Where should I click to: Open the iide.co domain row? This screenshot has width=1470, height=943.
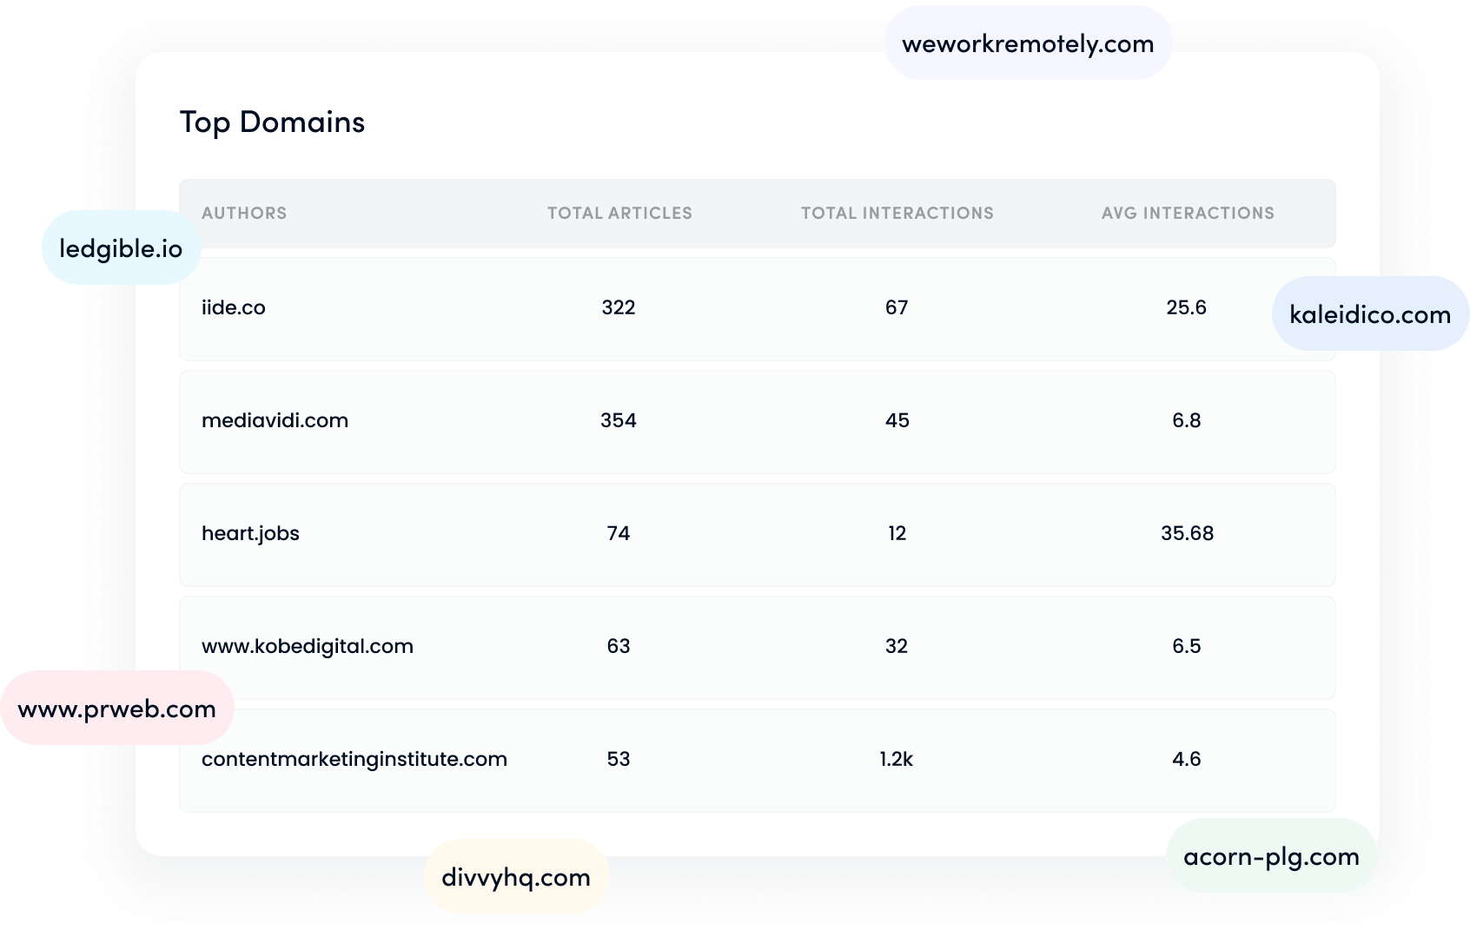[x=757, y=309]
